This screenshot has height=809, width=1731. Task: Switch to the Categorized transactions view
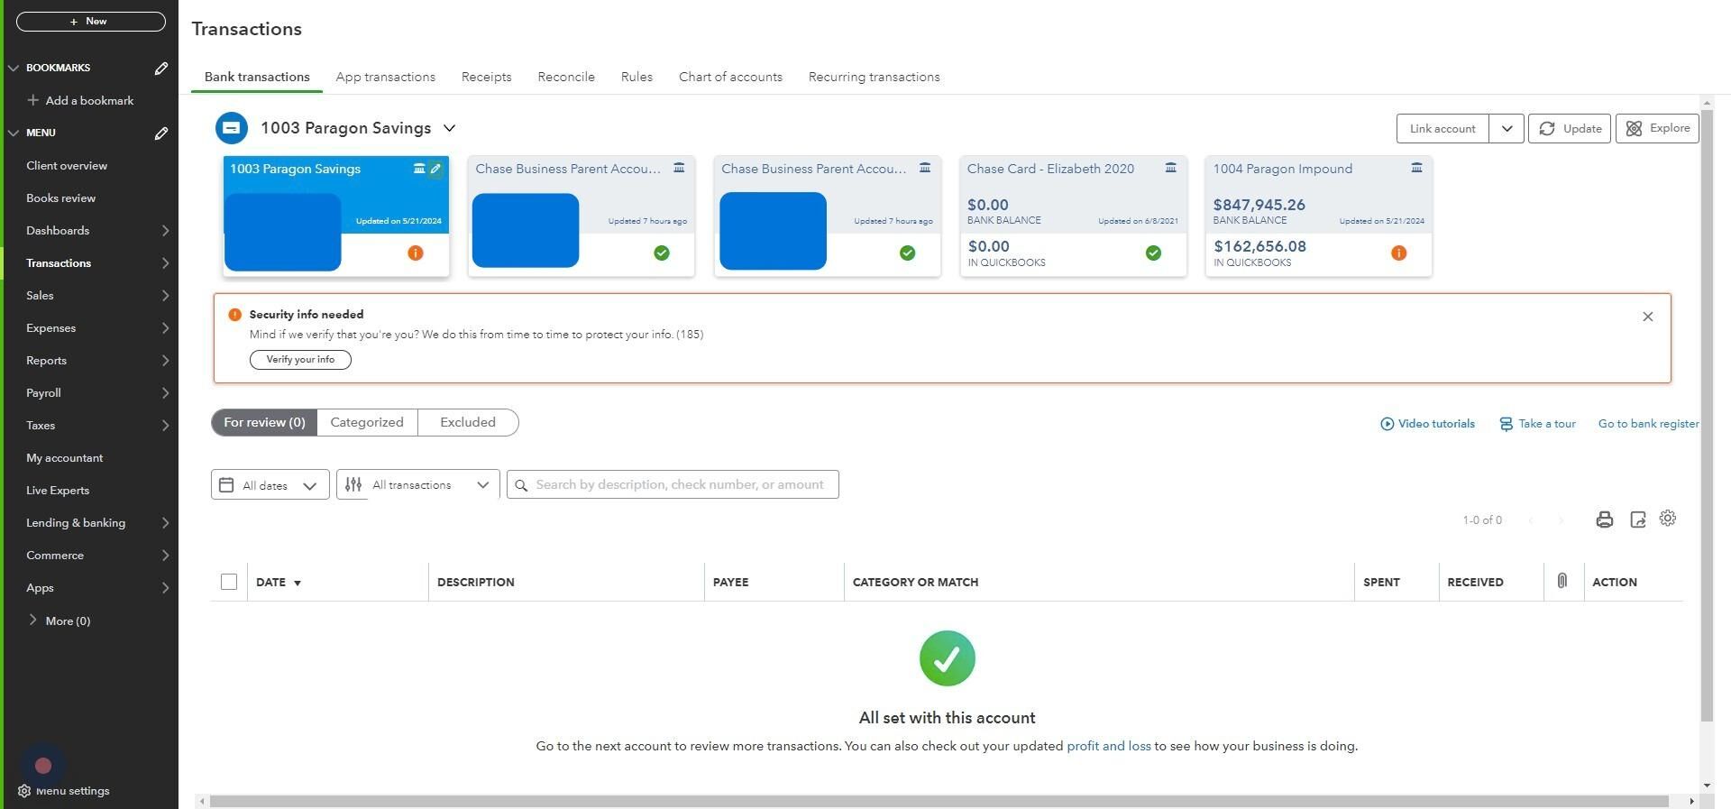[x=367, y=423]
